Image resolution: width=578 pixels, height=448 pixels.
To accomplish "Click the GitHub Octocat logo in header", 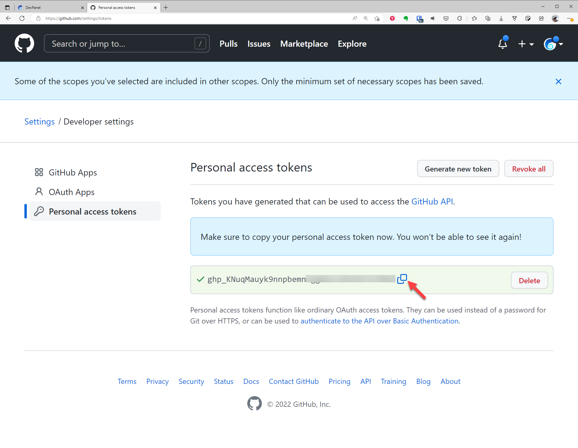I will click(x=24, y=43).
